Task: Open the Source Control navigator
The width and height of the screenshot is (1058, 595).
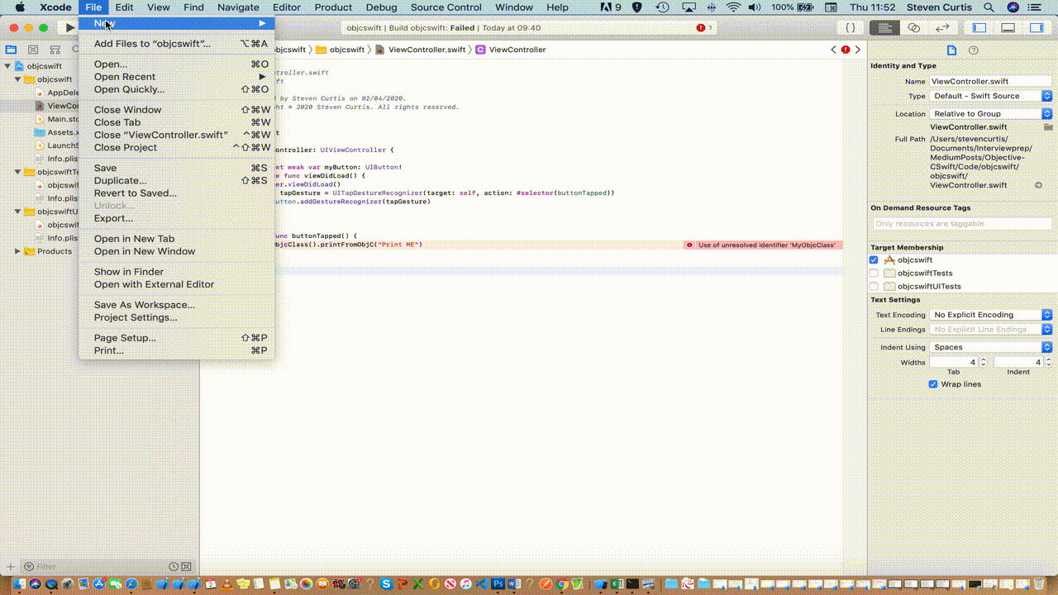Action: coord(34,50)
